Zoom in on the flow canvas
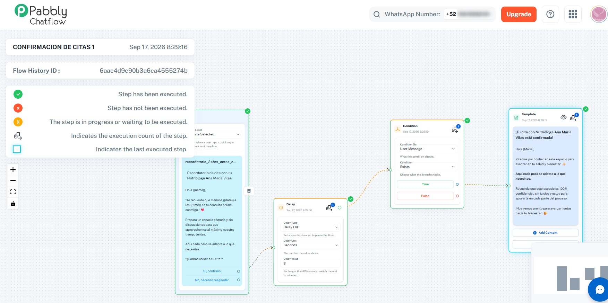 (13, 169)
